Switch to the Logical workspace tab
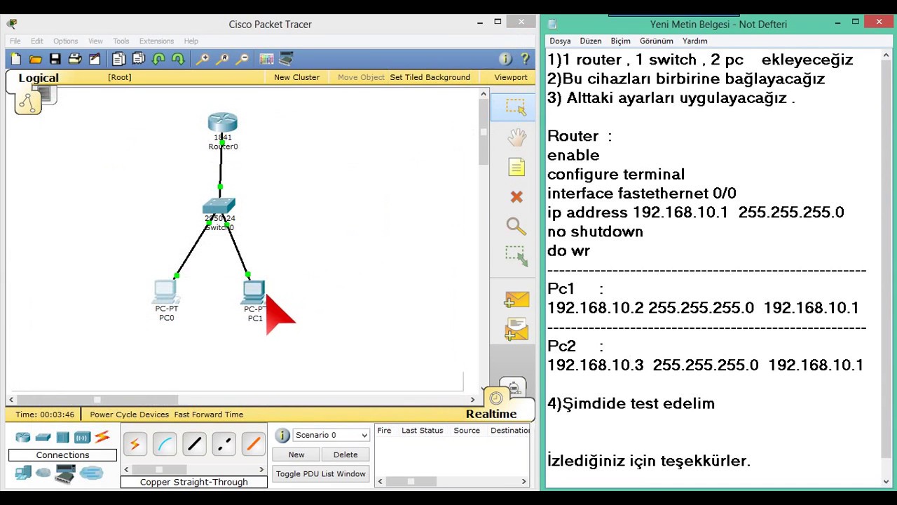This screenshot has width=897, height=505. [39, 78]
